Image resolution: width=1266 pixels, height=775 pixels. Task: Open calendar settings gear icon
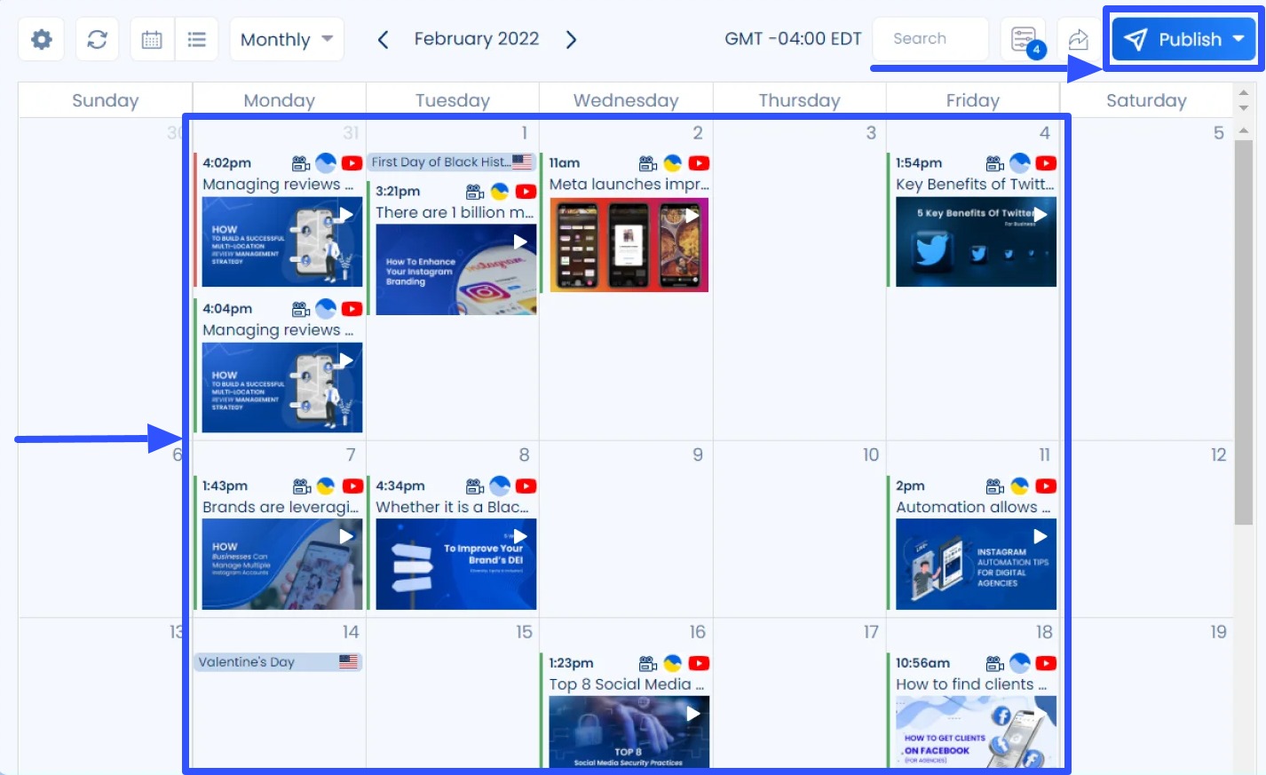[x=42, y=40]
